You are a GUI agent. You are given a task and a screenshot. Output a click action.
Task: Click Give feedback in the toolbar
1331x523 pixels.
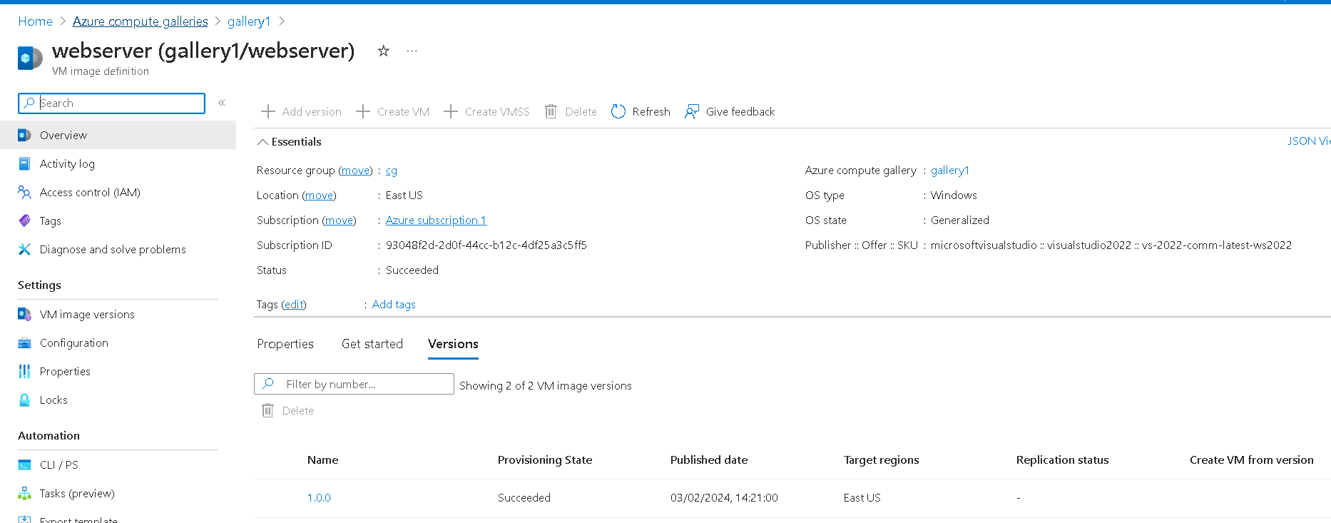(730, 111)
